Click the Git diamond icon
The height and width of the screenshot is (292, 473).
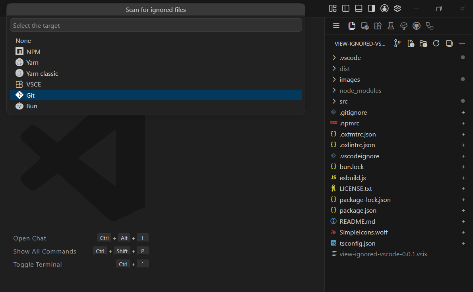(x=19, y=95)
